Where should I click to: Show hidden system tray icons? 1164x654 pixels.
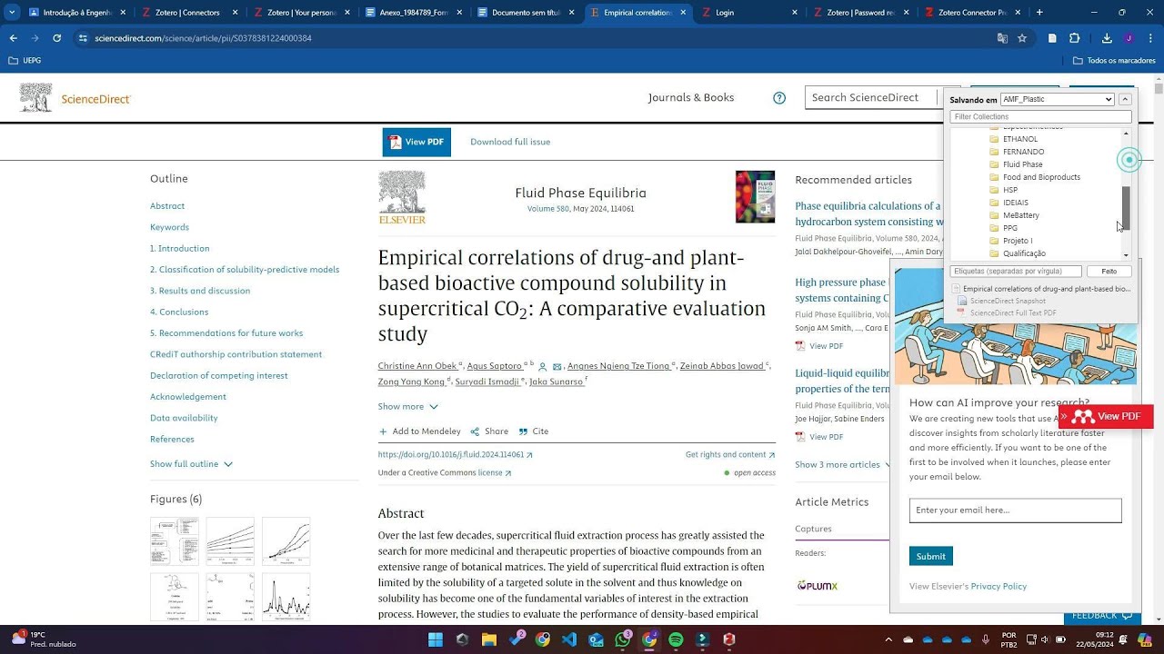[x=888, y=639]
